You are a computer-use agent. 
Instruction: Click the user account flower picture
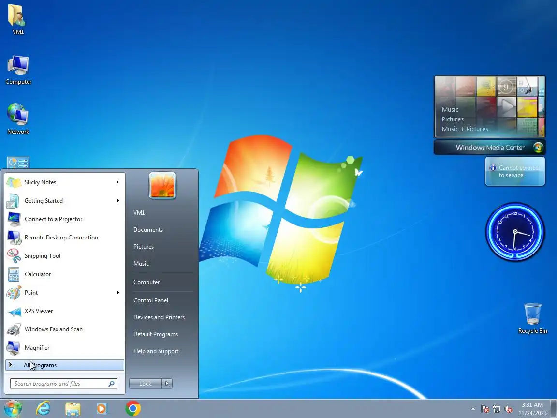tap(162, 185)
